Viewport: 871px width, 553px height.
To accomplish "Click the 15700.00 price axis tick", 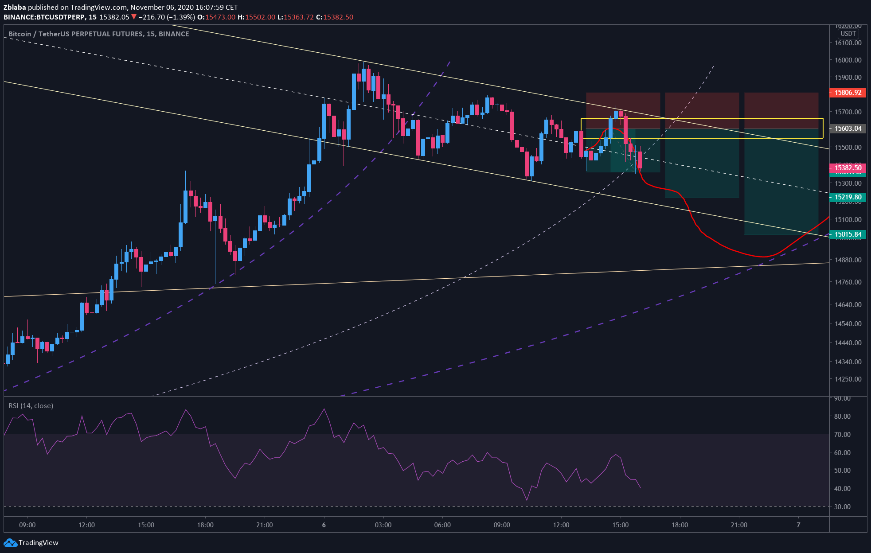I will (x=848, y=112).
